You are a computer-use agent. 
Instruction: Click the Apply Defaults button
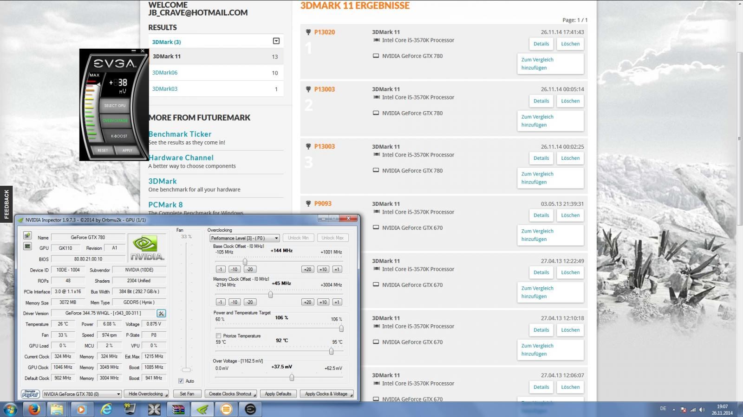[x=278, y=394]
